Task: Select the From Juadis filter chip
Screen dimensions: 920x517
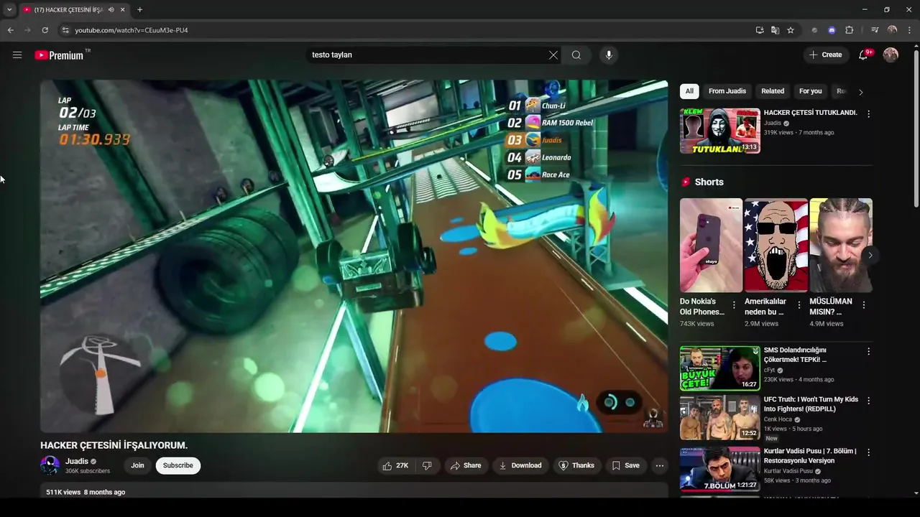Action: [727, 91]
